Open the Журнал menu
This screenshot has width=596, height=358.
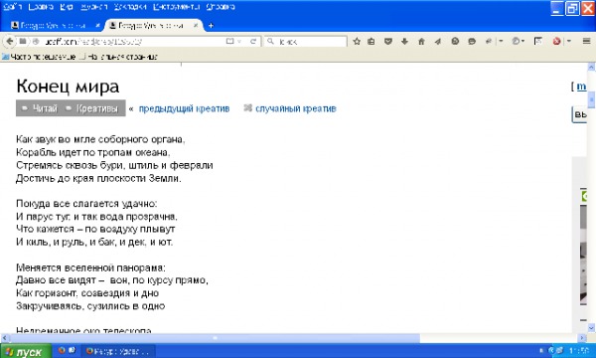point(94,7)
